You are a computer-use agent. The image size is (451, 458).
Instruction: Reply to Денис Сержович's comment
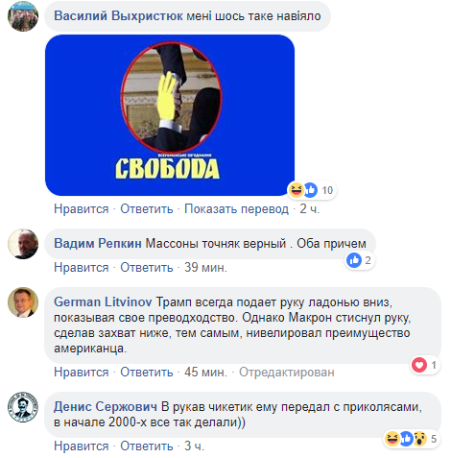tap(147, 446)
